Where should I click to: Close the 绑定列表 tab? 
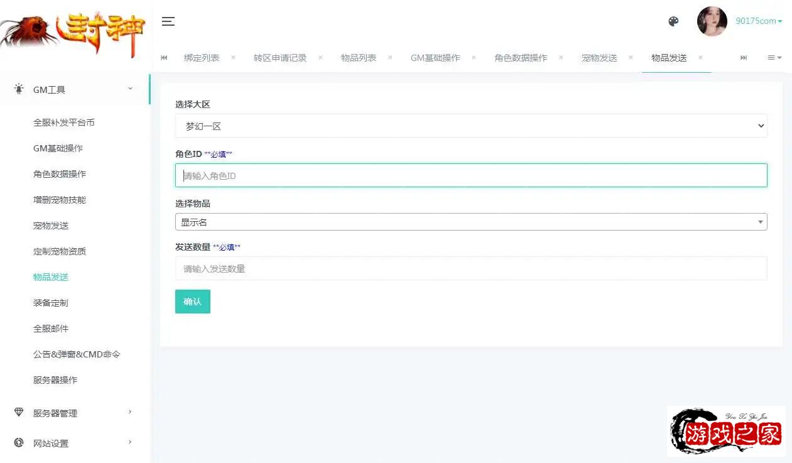tap(233, 58)
